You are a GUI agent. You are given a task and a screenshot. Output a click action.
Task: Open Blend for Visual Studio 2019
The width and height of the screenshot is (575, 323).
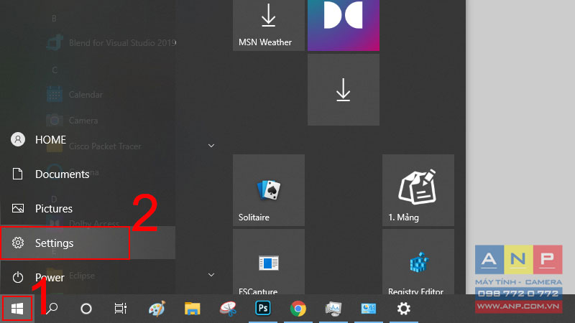click(111, 43)
